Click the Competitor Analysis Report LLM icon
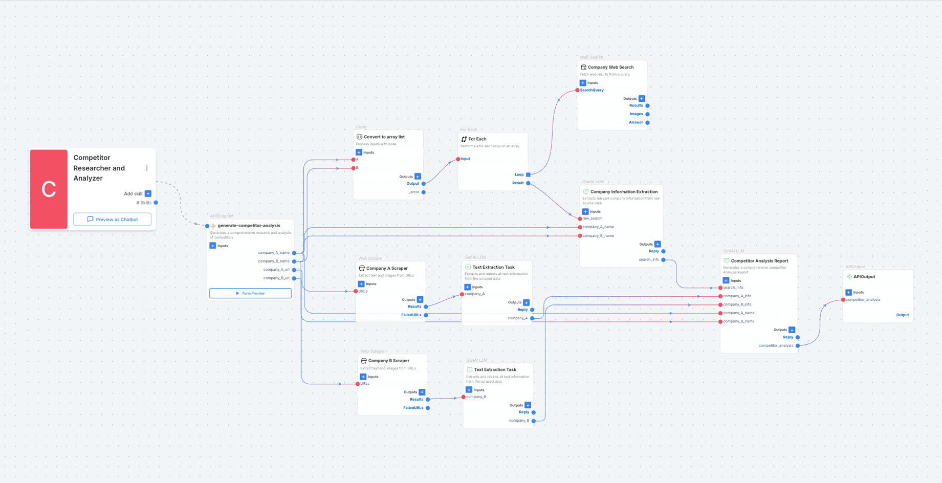Screen dimensions: 942x483 [727, 261]
